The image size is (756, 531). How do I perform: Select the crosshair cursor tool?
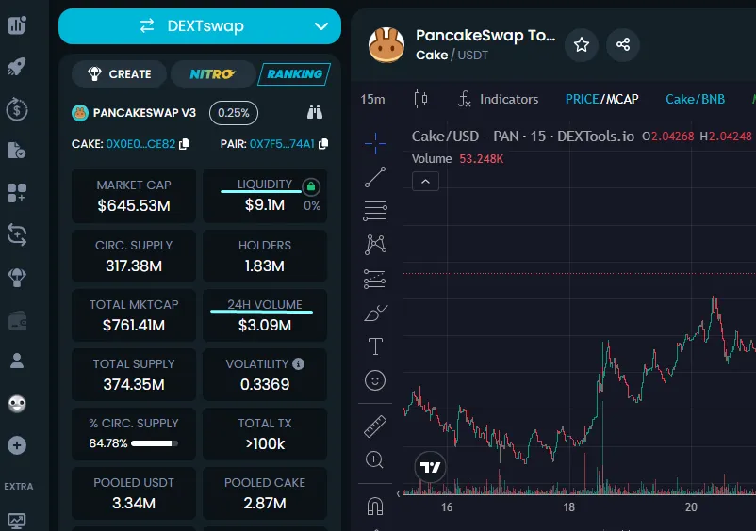(375, 143)
